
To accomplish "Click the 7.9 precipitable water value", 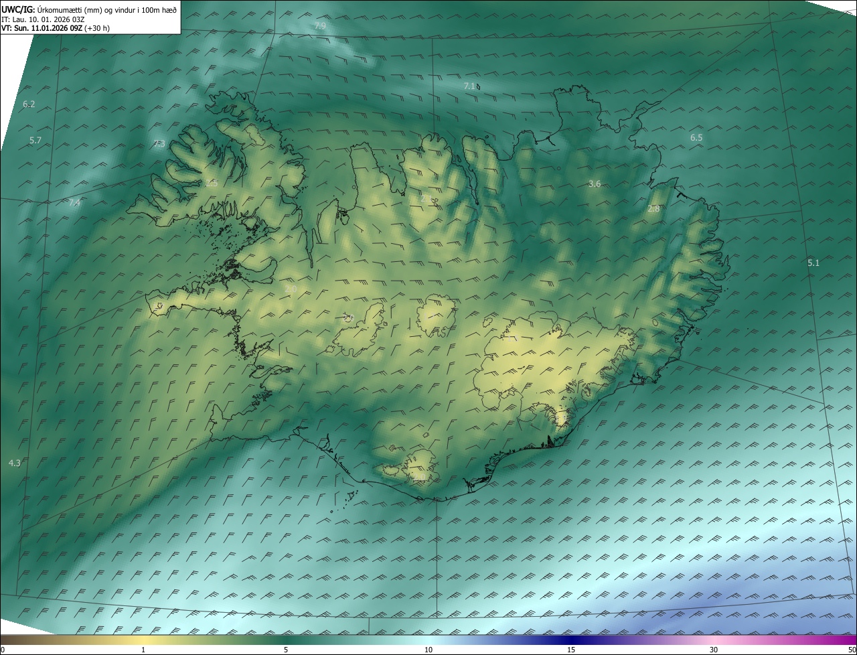I will (x=320, y=25).
